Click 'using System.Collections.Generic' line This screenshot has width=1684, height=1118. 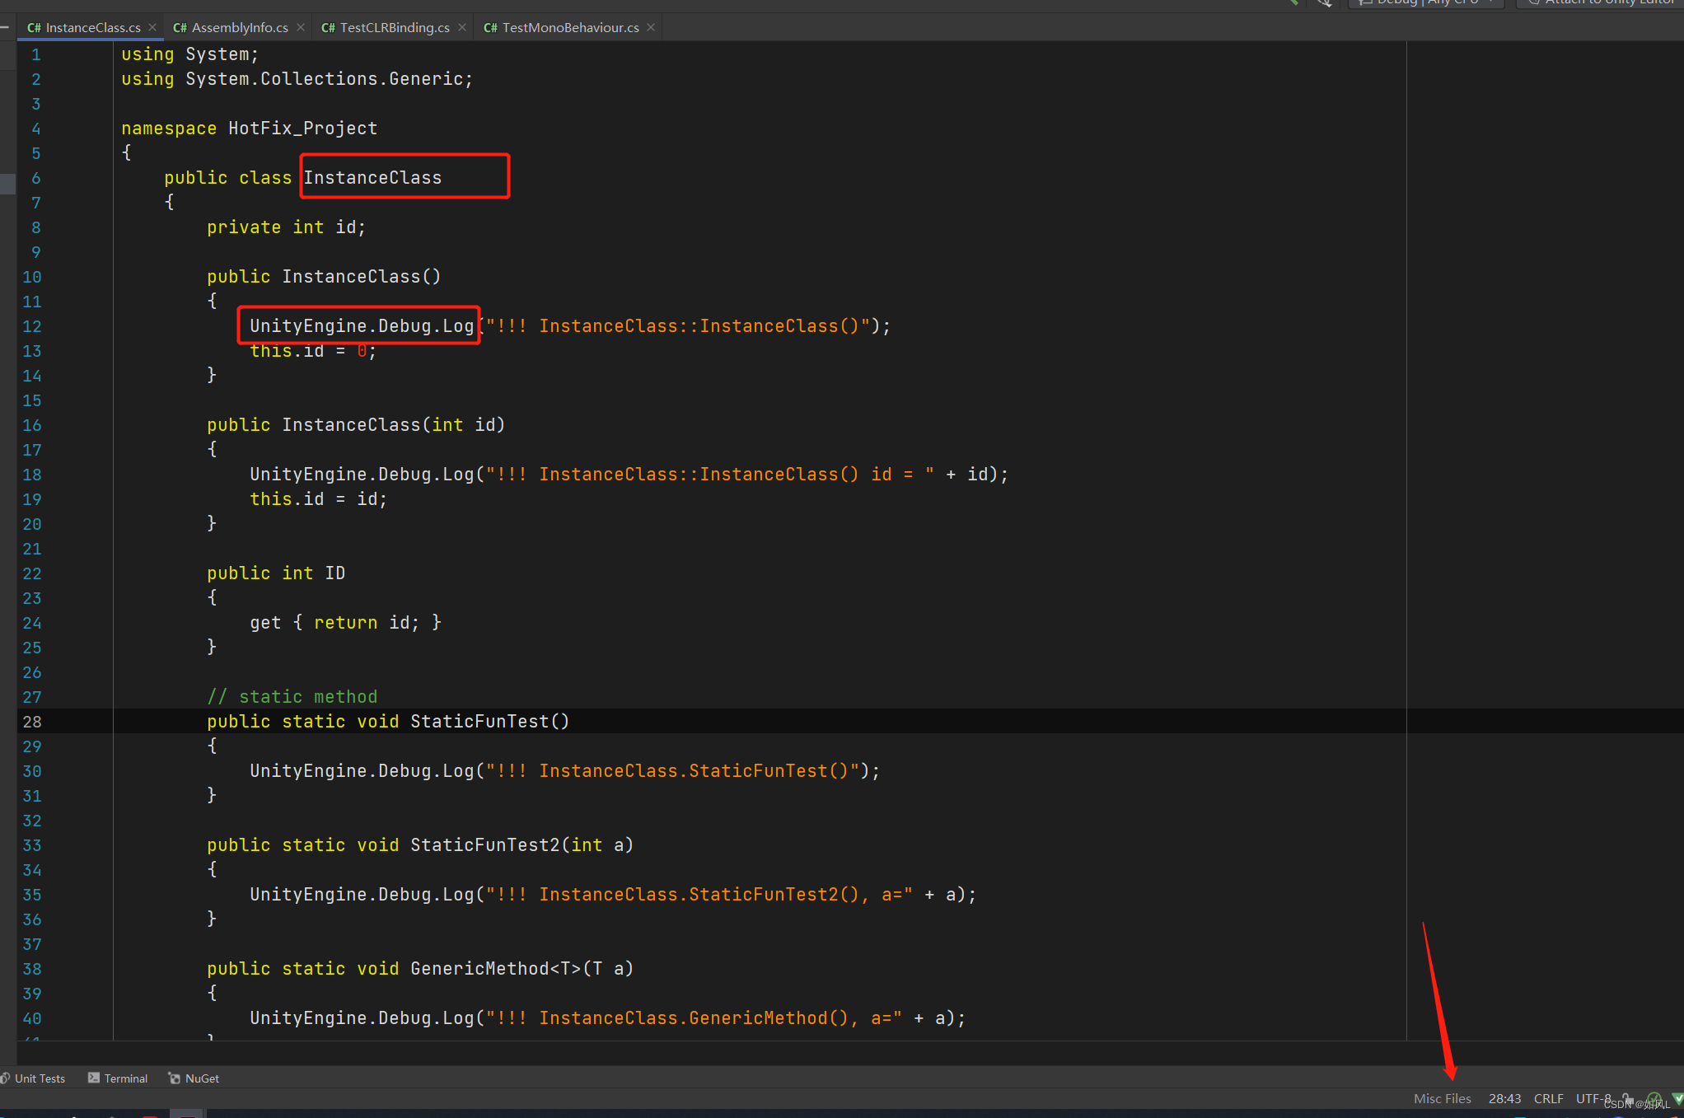(297, 78)
